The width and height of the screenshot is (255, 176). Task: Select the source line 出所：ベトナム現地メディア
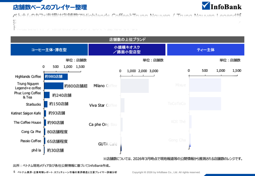point(62,166)
